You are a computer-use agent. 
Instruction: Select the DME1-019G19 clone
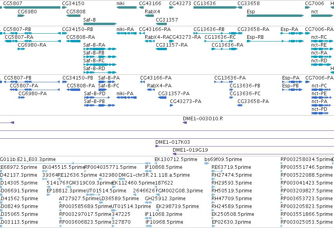[253, 154]
